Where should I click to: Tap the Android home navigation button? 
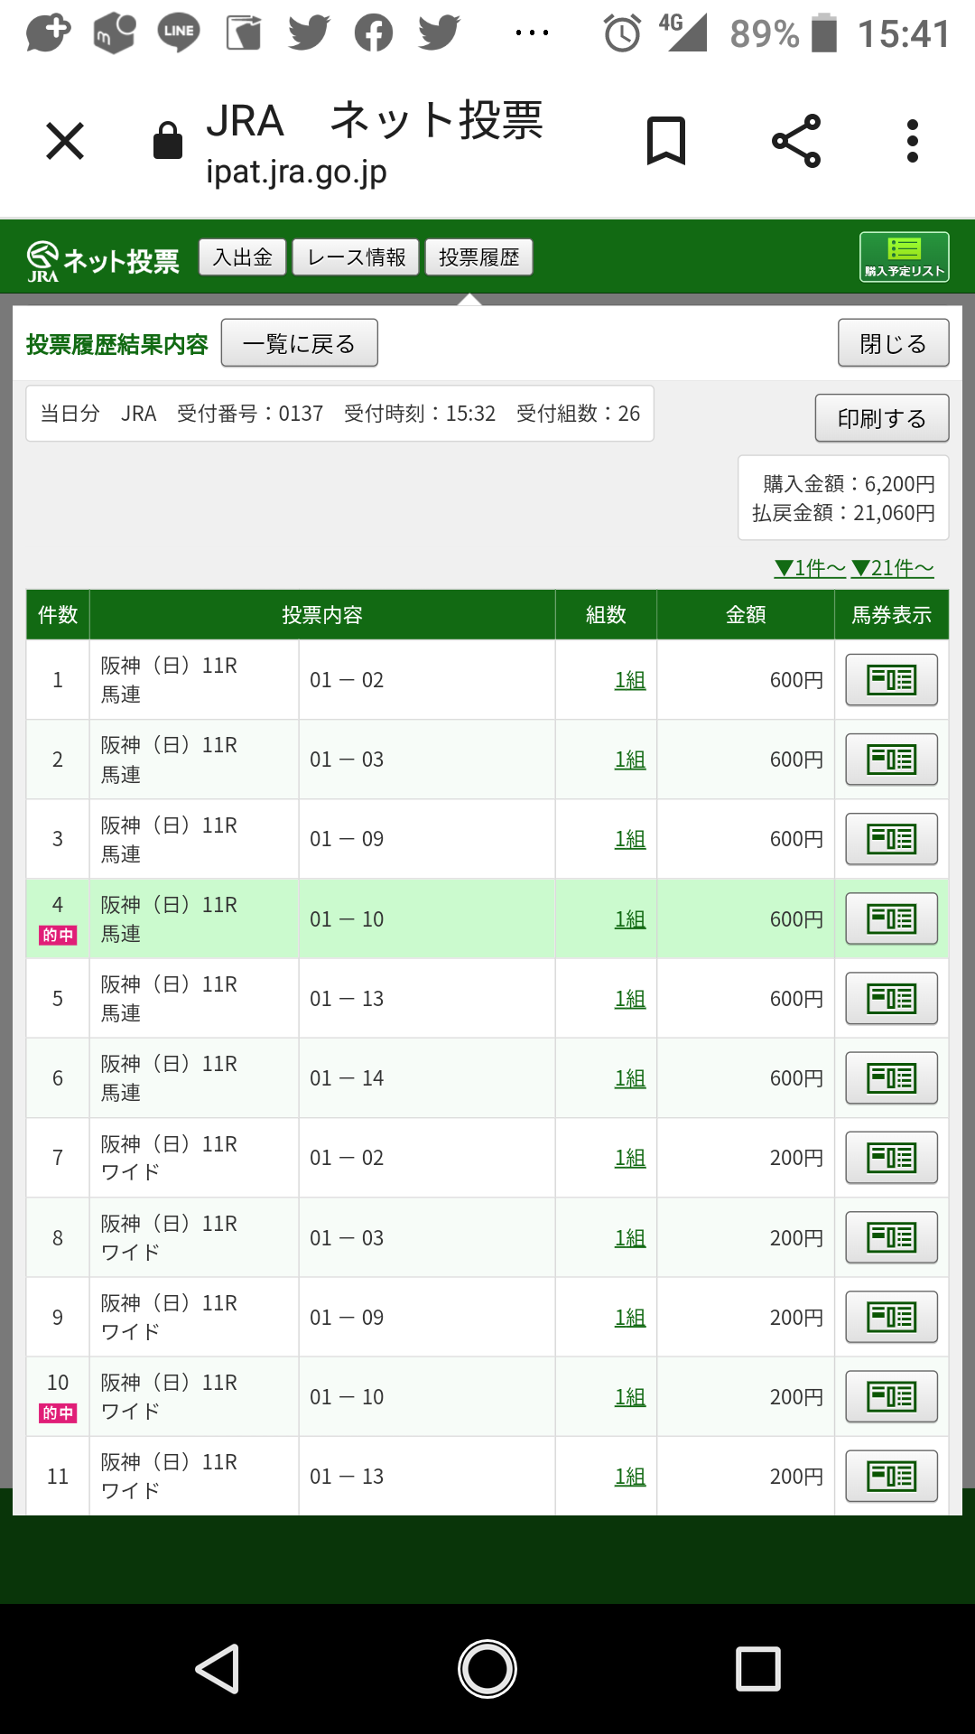[x=487, y=1668]
